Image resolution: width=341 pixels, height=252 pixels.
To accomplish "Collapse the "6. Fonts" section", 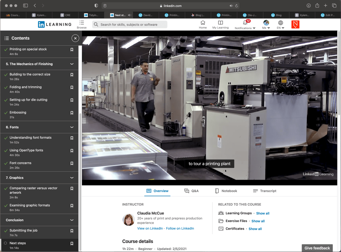I will coord(72,127).
